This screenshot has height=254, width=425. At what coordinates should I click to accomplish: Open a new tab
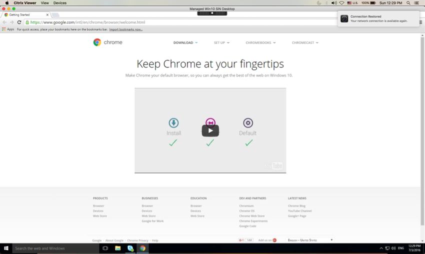click(55, 14)
